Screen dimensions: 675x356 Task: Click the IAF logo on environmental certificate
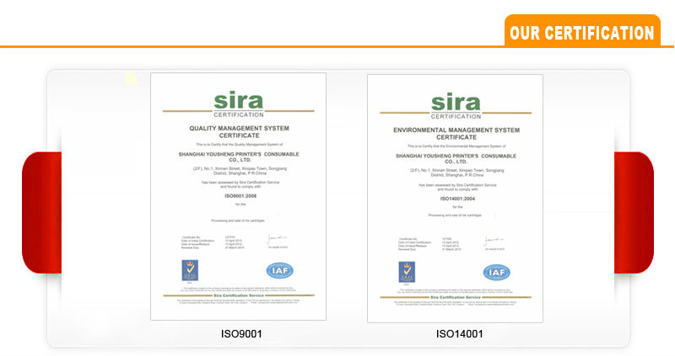(497, 273)
